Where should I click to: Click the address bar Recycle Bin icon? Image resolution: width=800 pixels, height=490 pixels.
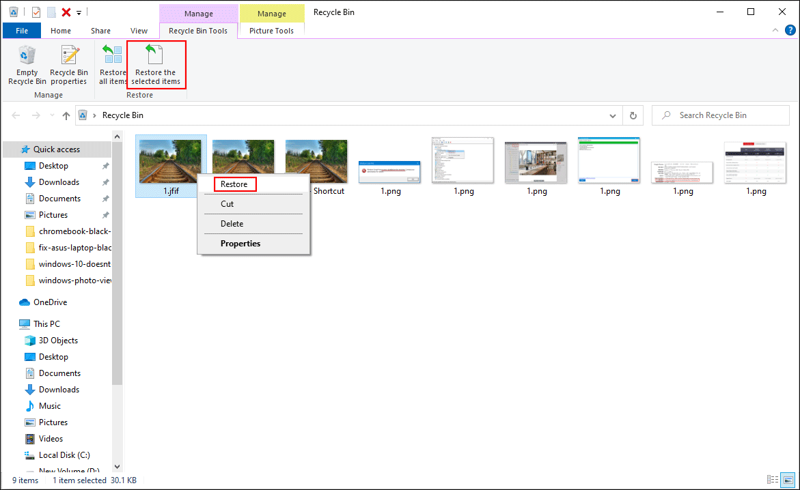82,115
